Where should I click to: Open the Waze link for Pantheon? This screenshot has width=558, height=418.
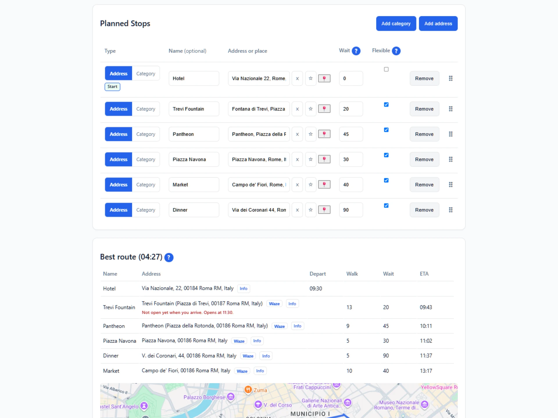280,326
